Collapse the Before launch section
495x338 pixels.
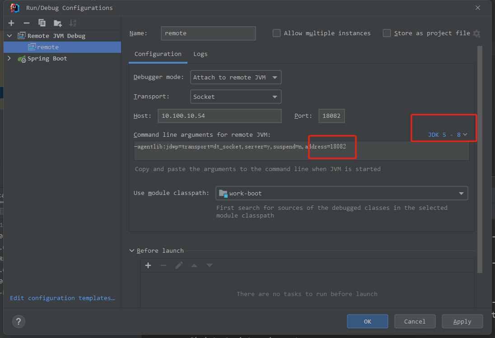coord(131,250)
